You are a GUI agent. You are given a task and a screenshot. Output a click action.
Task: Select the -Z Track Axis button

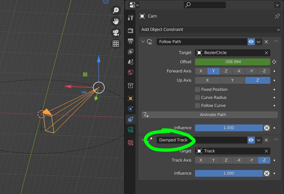[x=264, y=160]
